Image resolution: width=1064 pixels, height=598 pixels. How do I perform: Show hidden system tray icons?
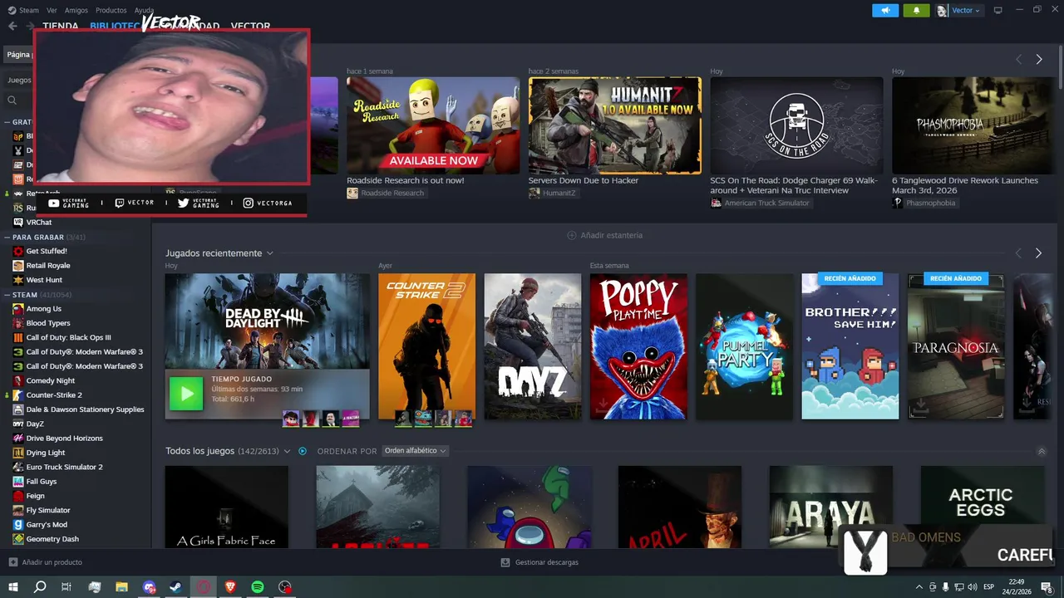[x=919, y=587]
